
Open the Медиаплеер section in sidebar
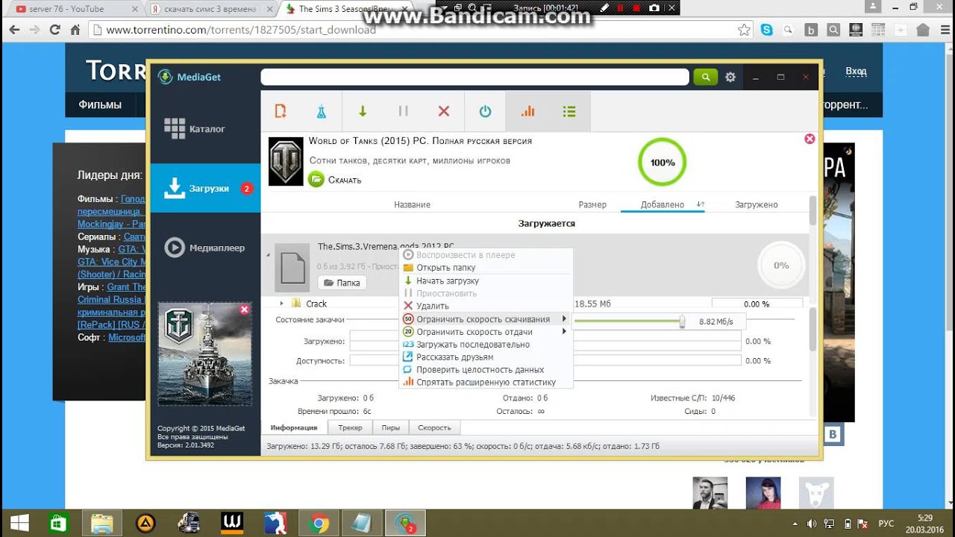click(x=205, y=248)
